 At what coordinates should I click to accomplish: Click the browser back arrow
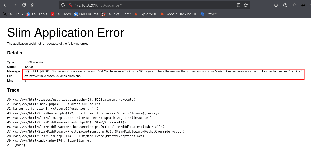pyautogui.click(x=6, y=5)
